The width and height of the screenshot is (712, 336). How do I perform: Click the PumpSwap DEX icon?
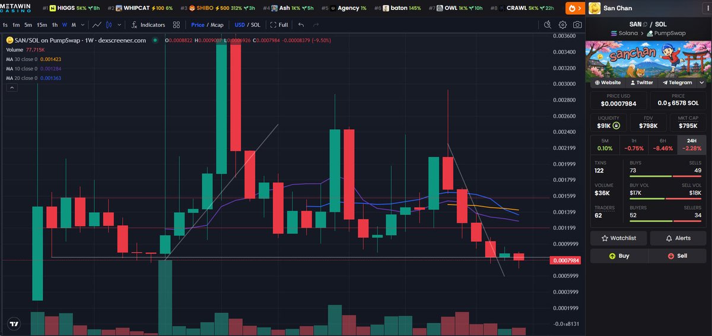(x=650, y=33)
